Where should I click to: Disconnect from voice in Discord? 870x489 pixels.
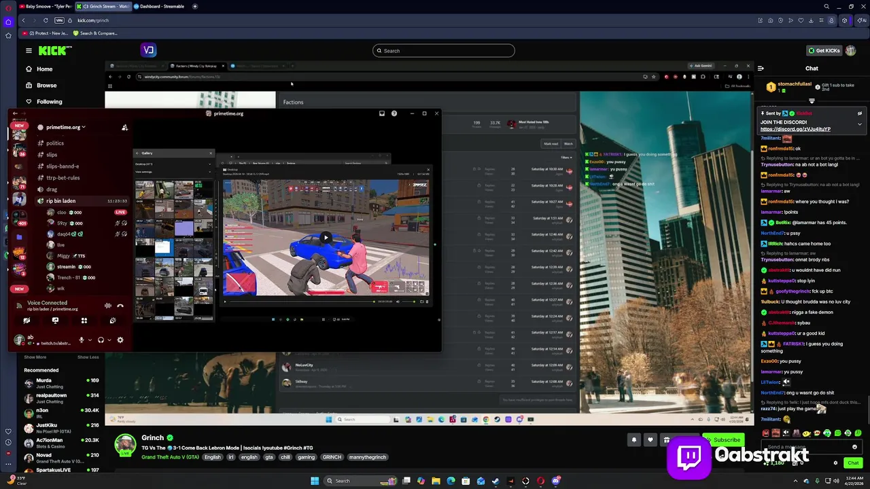[120, 306]
